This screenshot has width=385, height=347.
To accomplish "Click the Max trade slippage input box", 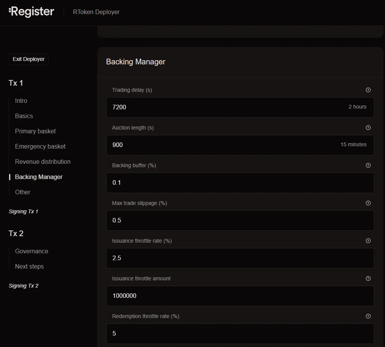I will [240, 220].
